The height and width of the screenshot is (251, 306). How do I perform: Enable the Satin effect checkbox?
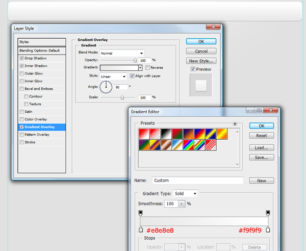click(x=22, y=111)
